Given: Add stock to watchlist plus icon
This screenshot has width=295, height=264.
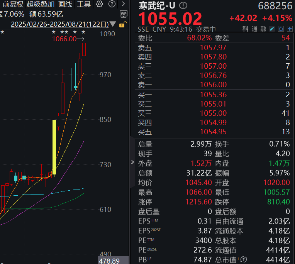Looking at the screenshot, I should 290,29.
